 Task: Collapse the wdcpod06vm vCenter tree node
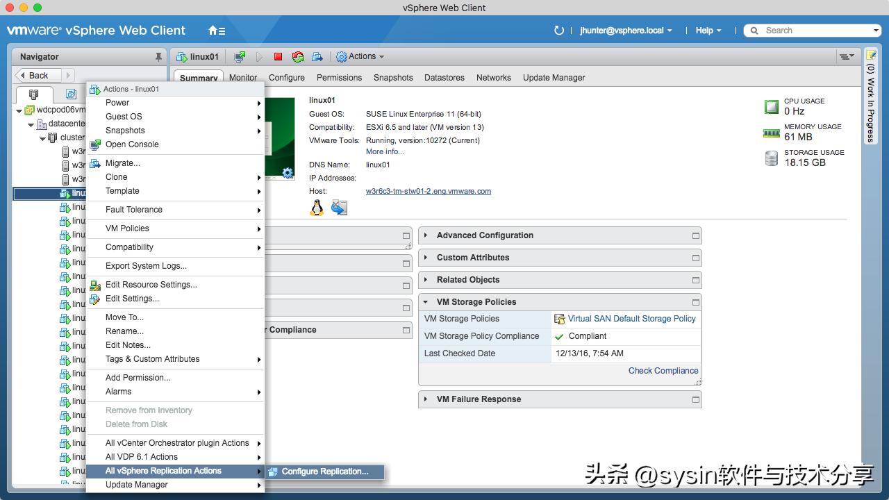[19, 110]
